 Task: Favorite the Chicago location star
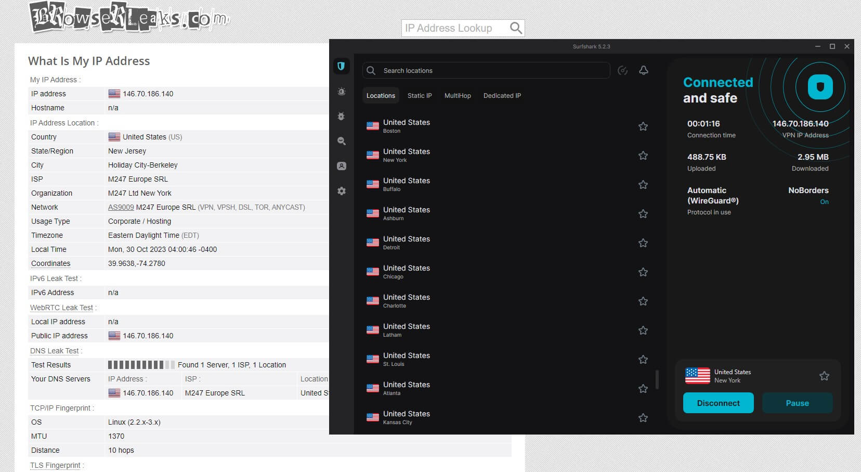(x=643, y=272)
